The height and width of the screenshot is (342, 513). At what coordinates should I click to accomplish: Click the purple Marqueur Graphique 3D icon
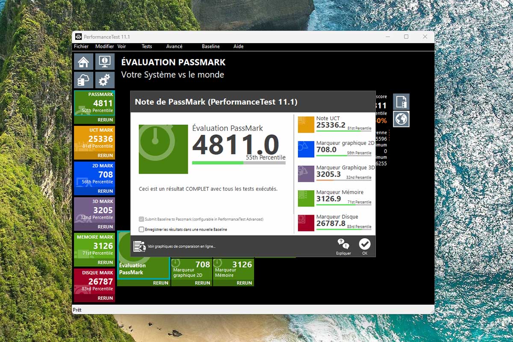[306, 174]
